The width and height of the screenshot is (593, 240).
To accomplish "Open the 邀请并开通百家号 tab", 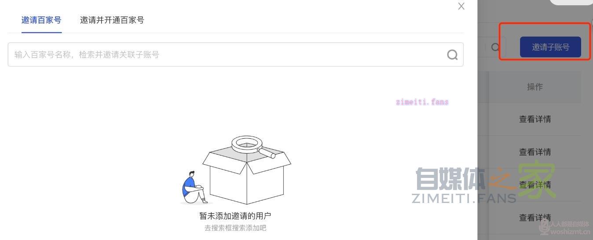I will (112, 20).
